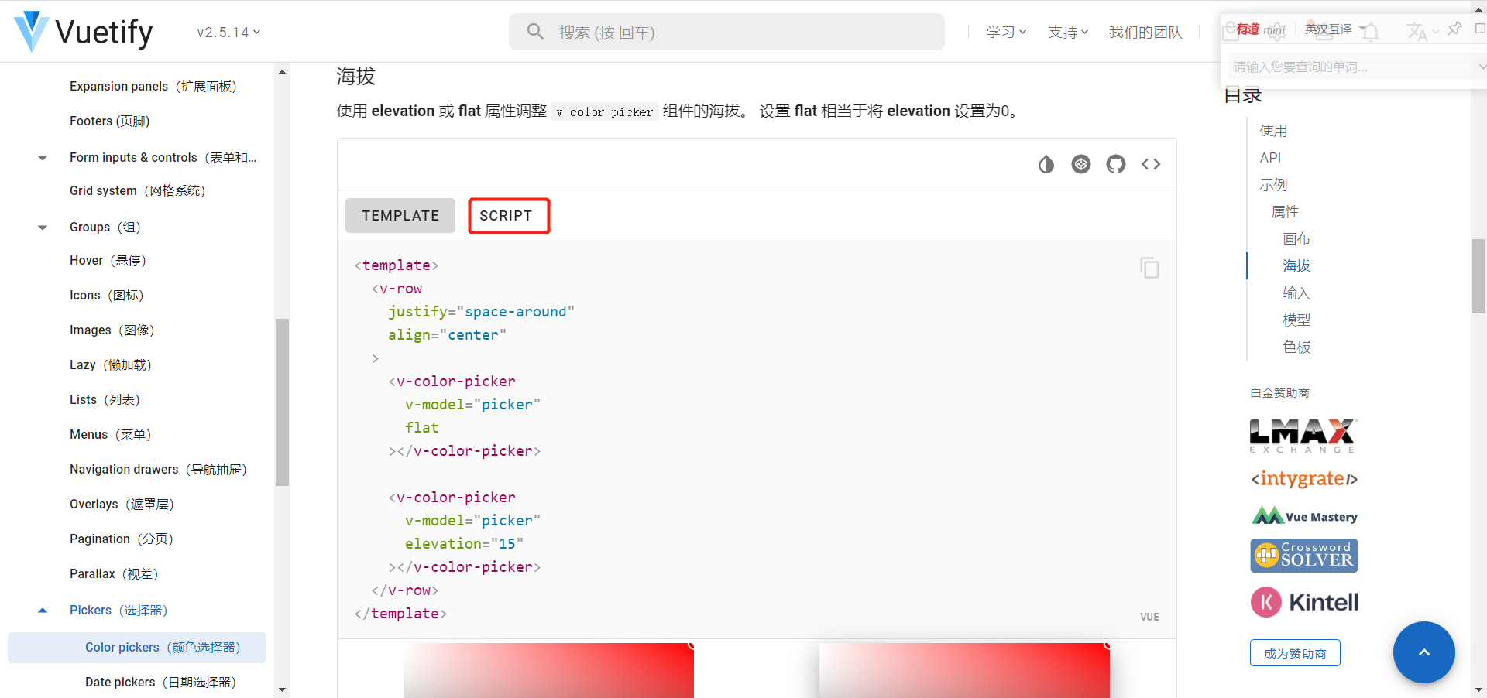Open the notification bell in Youdao bar
This screenshot has height=698, width=1487.
pos(1371,32)
